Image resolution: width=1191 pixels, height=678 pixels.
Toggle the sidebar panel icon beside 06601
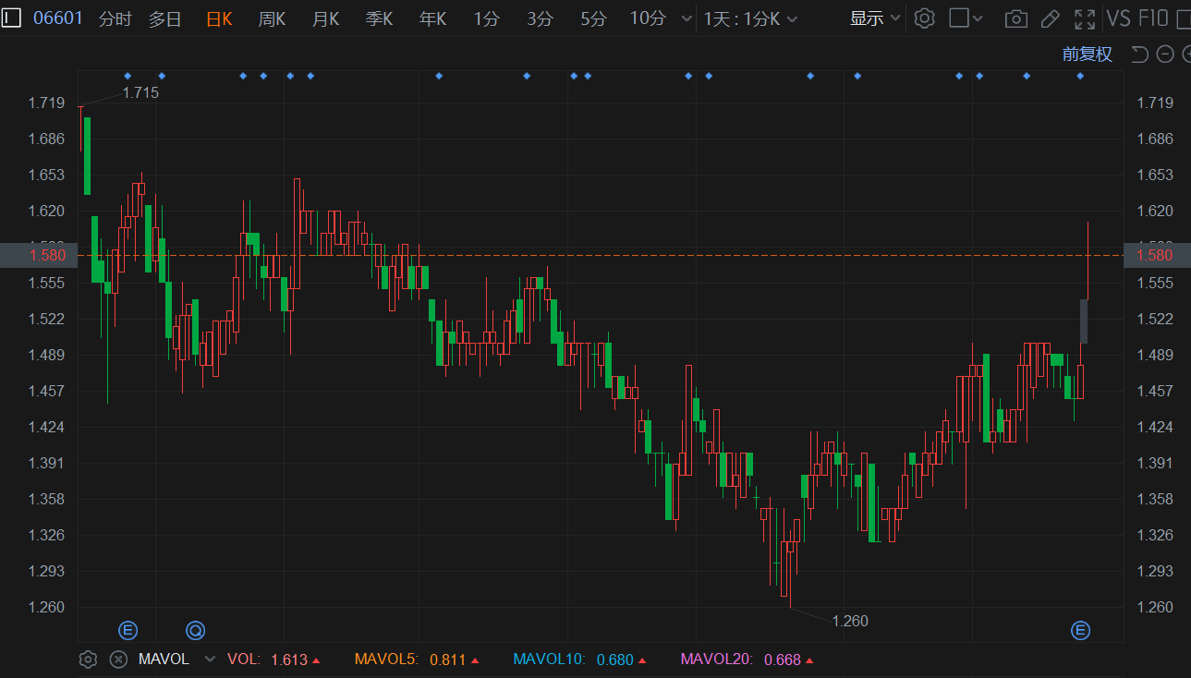tap(12, 18)
